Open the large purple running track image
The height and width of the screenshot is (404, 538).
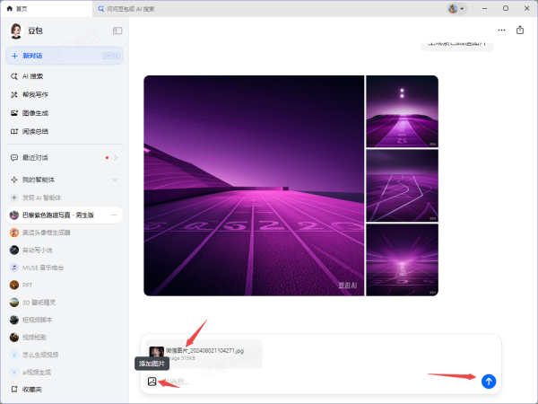[254, 186]
